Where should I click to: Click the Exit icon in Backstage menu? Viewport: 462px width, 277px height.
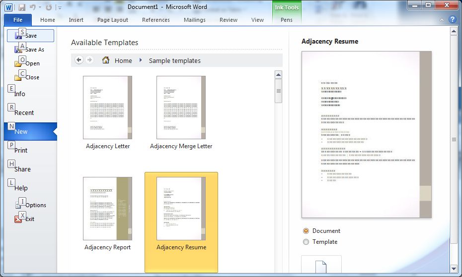pyautogui.click(x=18, y=219)
